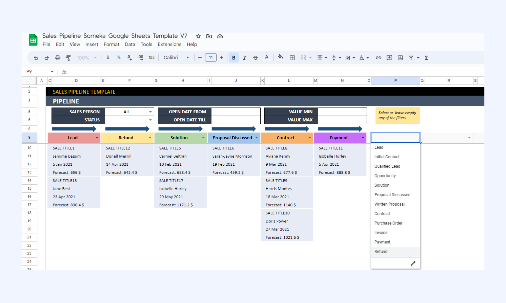This screenshot has width=506, height=303.
Task: Open the Solution column header dropdown
Action: pos(203,138)
